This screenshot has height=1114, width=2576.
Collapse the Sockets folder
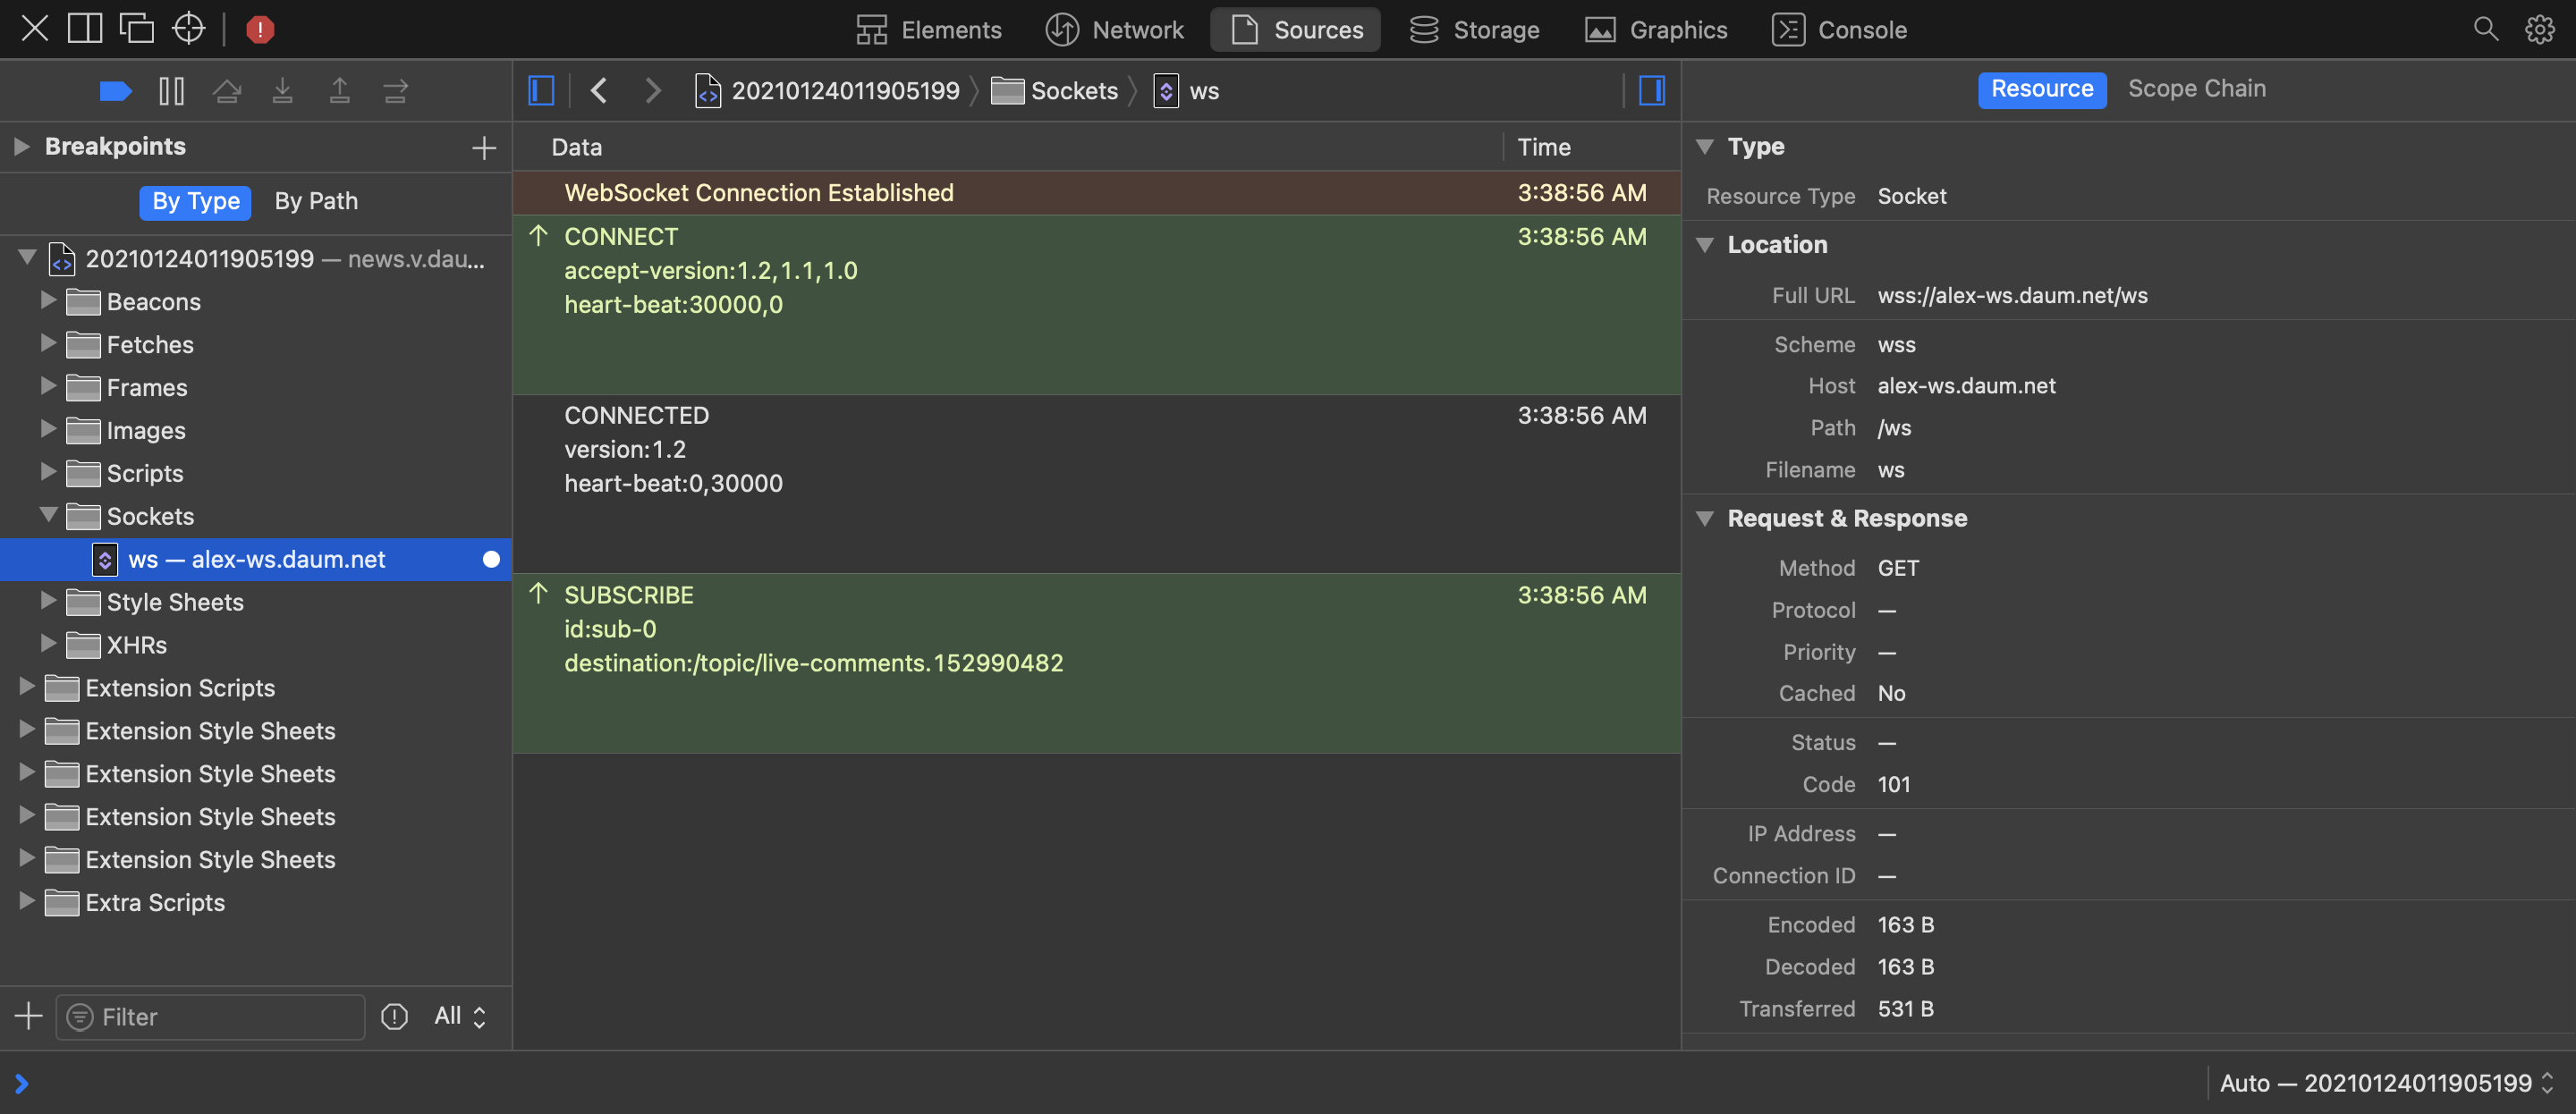[48, 516]
